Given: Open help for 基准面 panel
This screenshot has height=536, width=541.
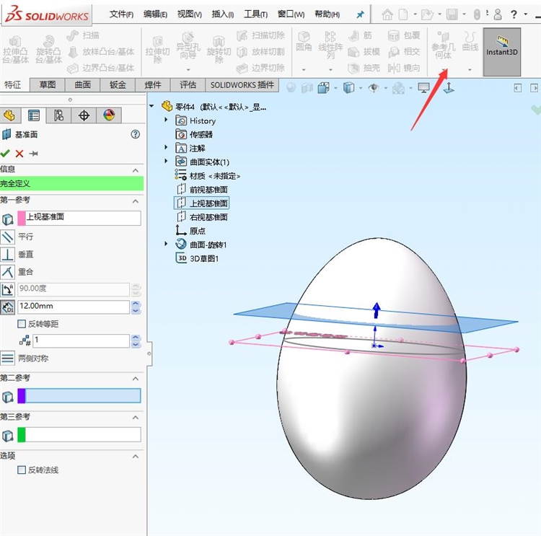Looking at the screenshot, I should [136, 134].
